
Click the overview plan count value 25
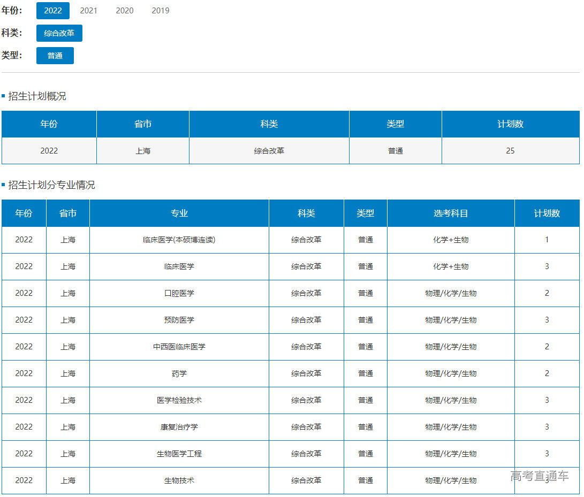[x=510, y=151]
